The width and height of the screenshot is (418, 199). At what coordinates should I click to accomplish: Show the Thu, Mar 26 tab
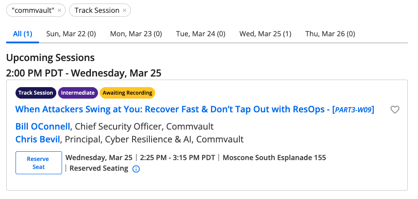pos(330,34)
